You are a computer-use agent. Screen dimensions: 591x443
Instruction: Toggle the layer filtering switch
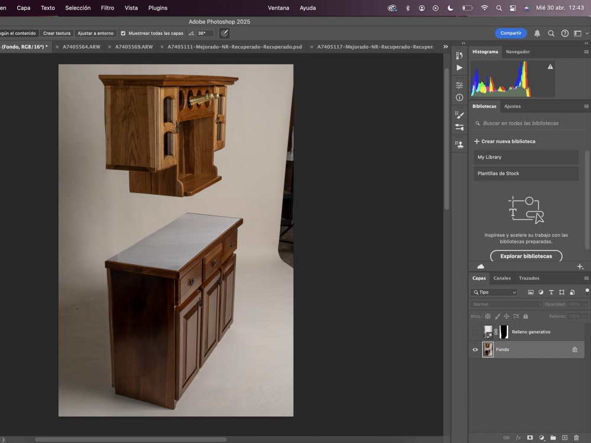pos(587,292)
